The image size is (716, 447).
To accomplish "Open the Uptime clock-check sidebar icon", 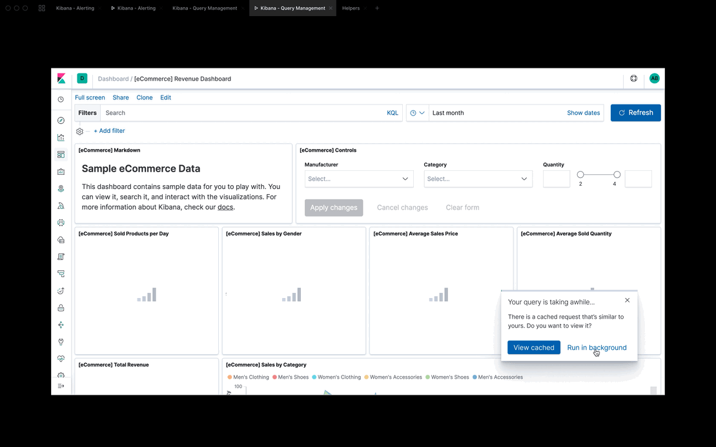I will (x=61, y=290).
